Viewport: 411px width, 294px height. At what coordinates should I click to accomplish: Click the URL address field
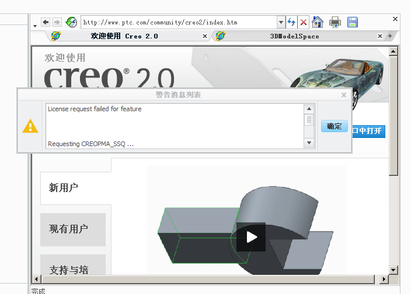click(179, 22)
